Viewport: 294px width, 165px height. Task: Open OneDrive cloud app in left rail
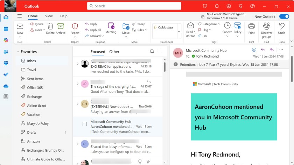(x=6, y=86)
